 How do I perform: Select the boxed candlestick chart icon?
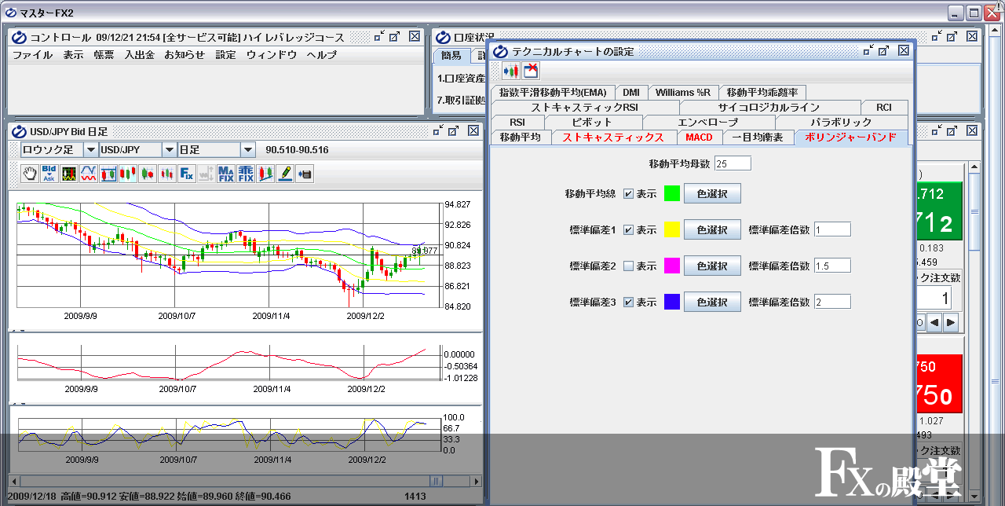tap(108, 174)
